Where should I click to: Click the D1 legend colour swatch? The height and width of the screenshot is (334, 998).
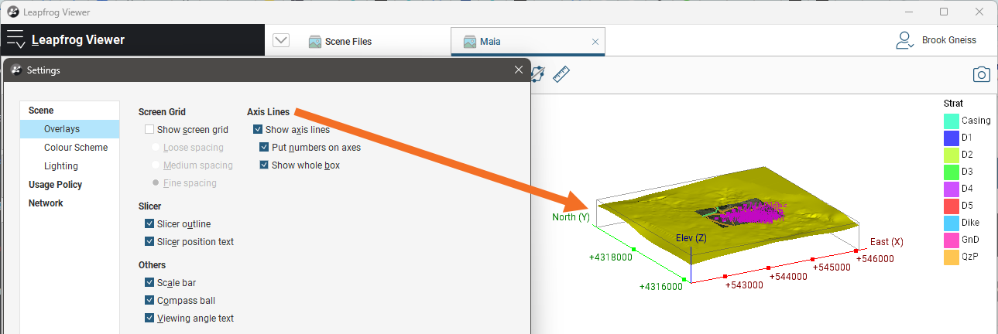point(952,138)
